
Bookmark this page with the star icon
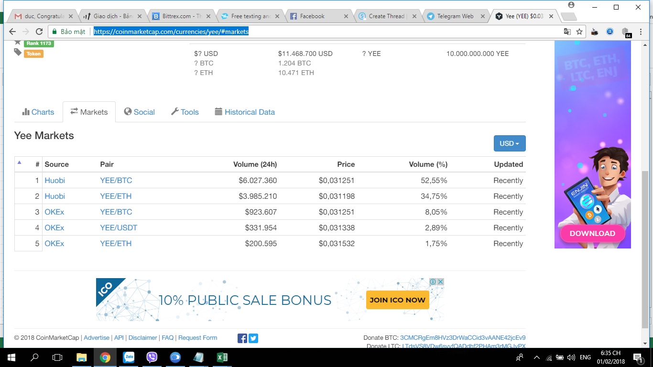click(579, 32)
